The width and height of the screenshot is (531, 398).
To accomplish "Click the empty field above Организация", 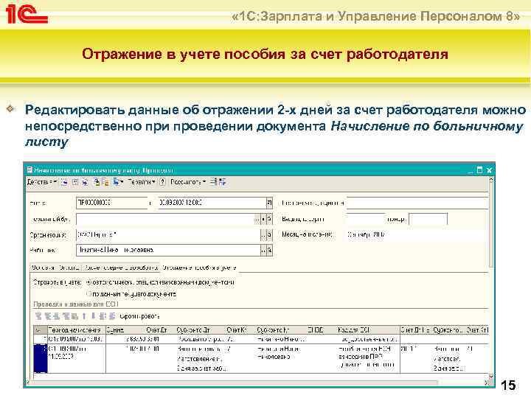I will click(165, 219).
